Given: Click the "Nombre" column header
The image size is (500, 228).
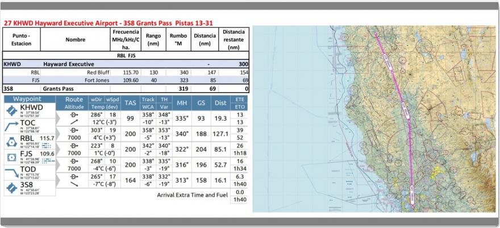Looking at the screenshot, I should (x=76, y=40).
